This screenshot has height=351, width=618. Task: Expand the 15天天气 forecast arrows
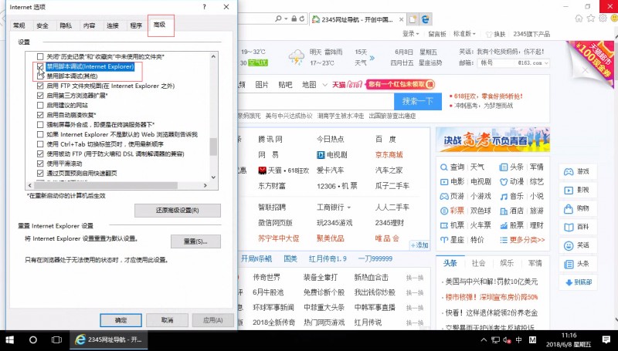tap(372, 58)
